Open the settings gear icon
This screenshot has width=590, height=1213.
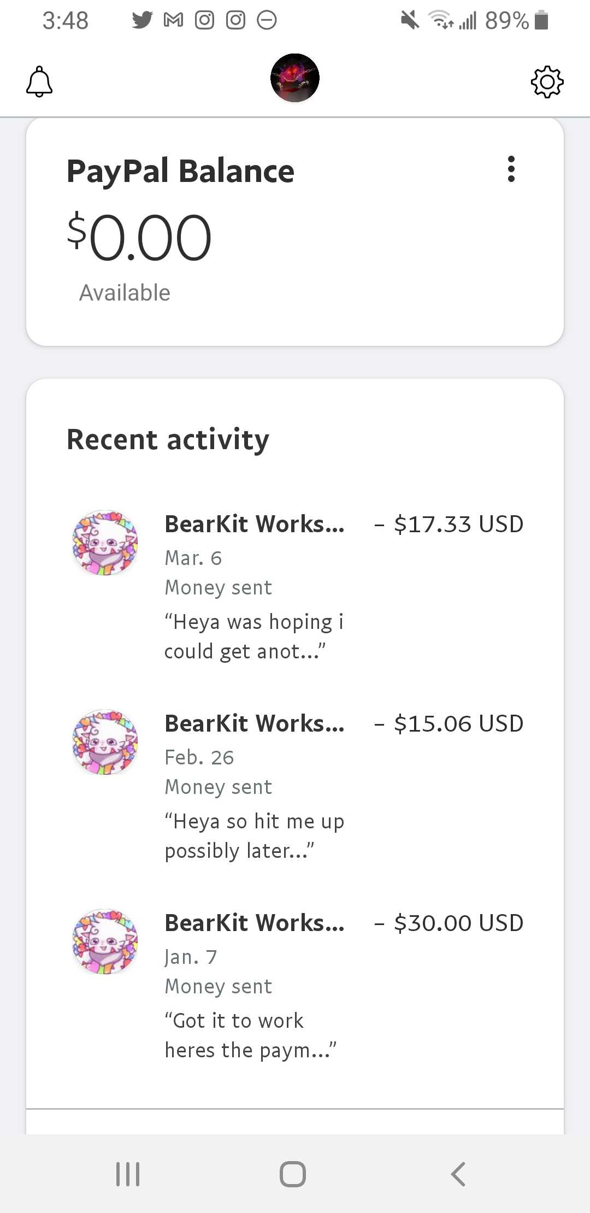pyautogui.click(x=547, y=82)
